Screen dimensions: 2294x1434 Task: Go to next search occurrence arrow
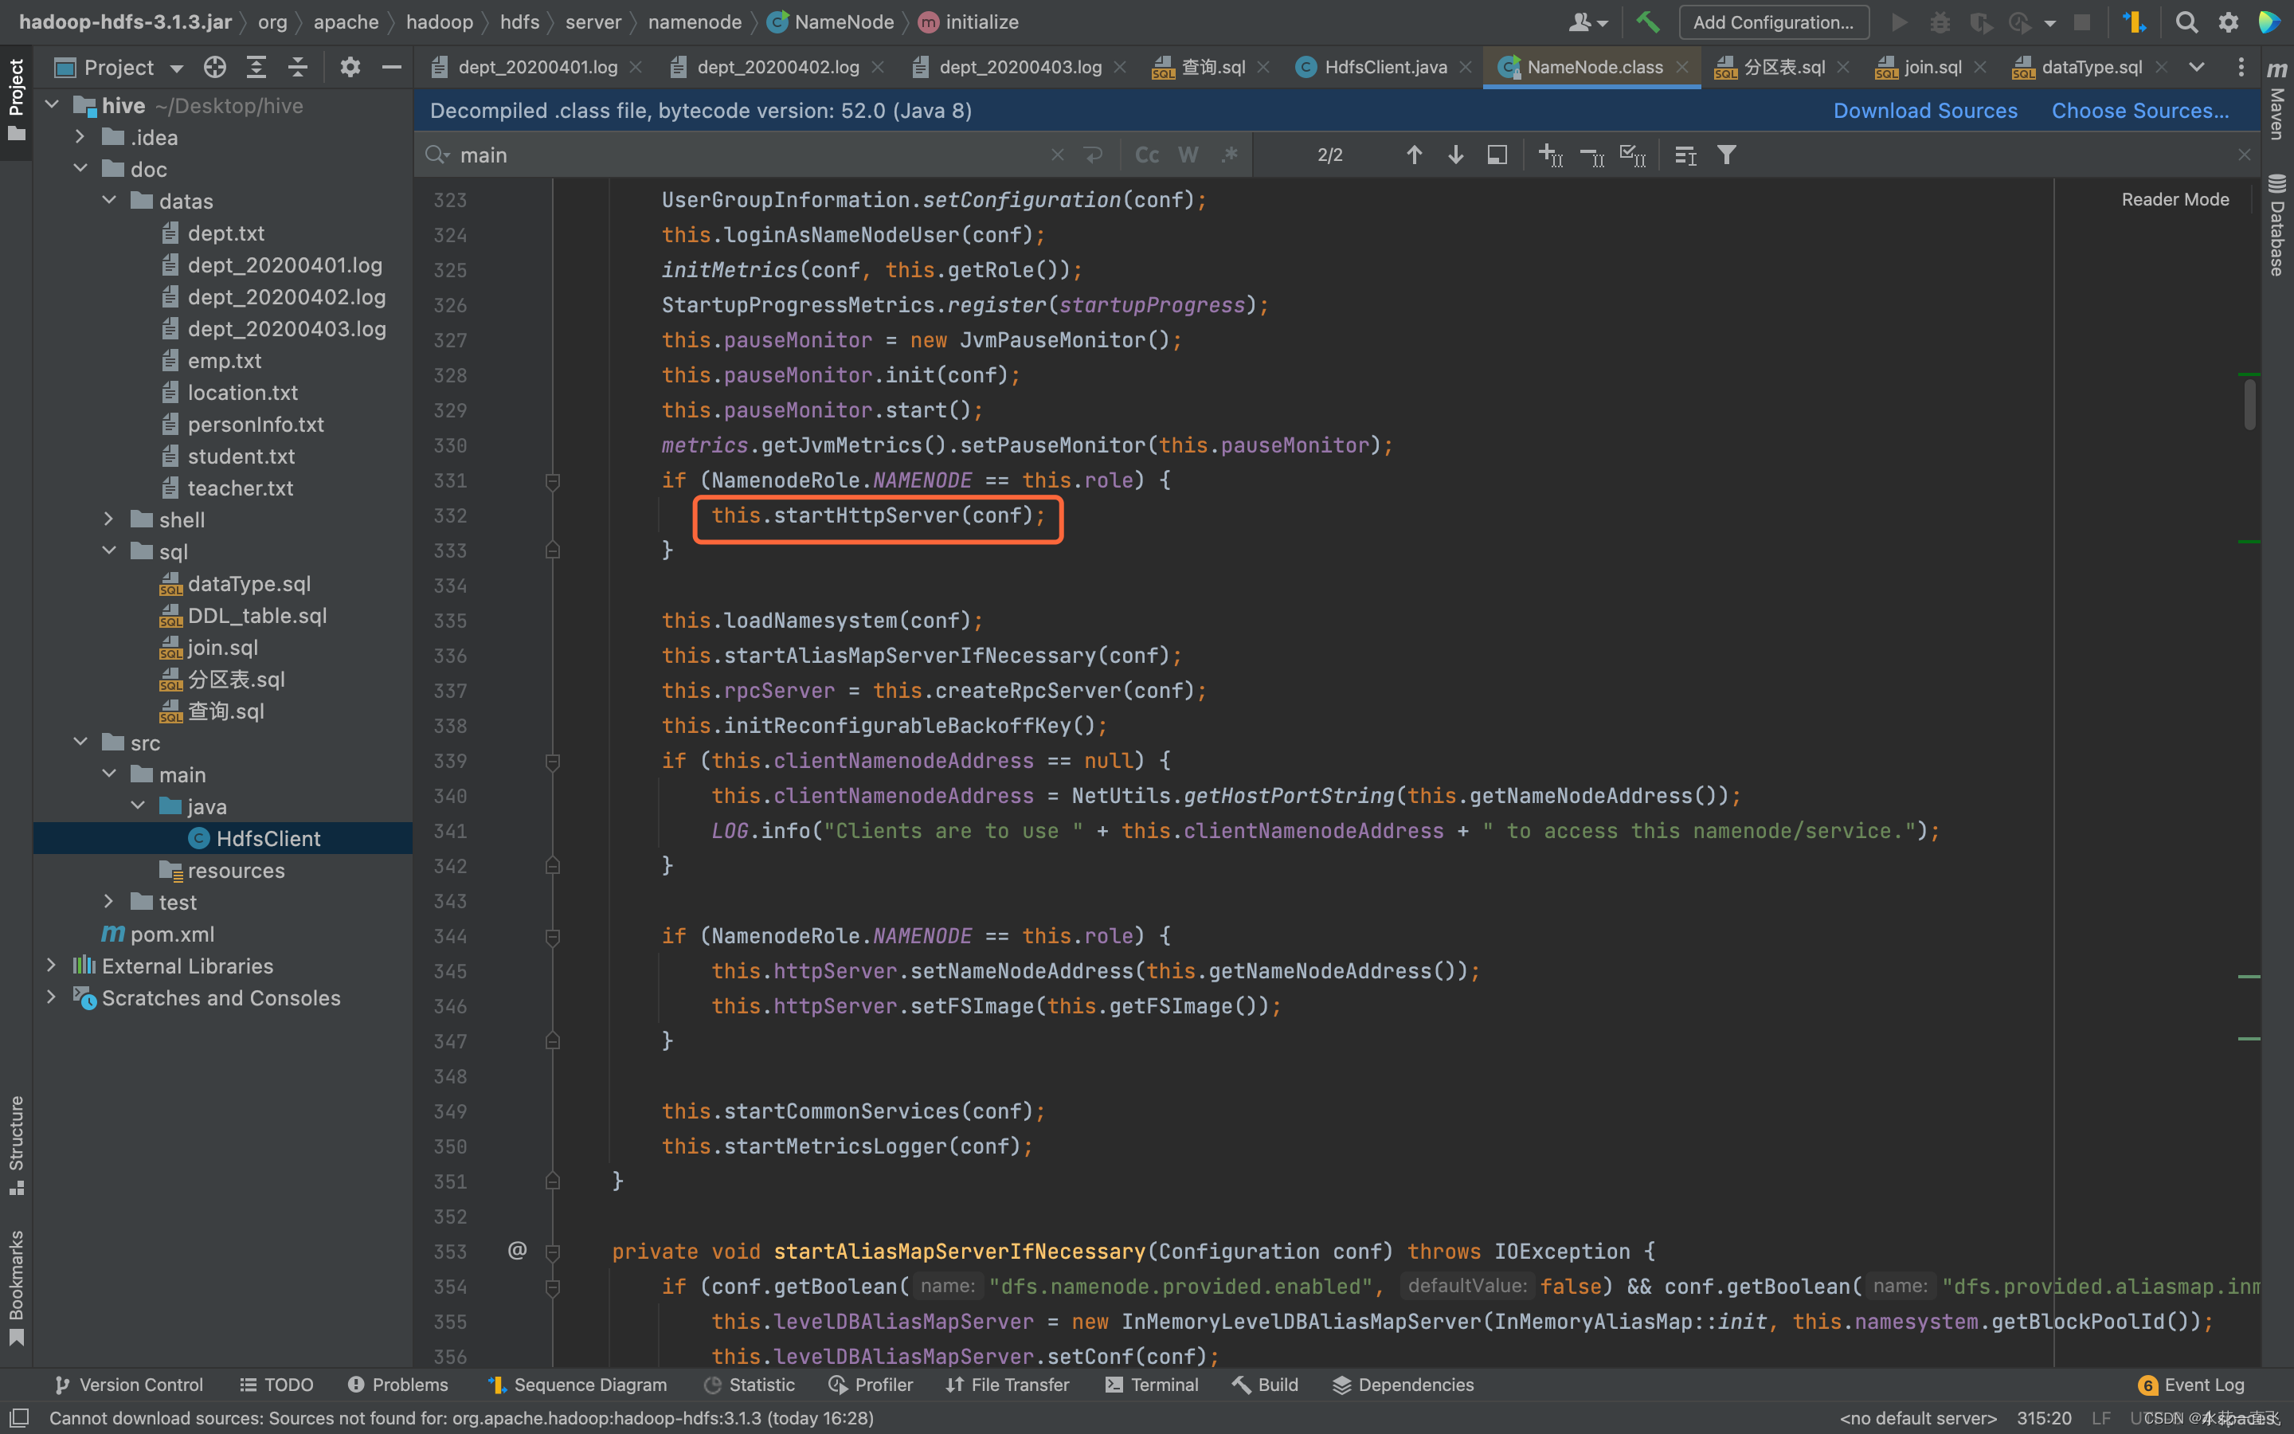tap(1455, 155)
